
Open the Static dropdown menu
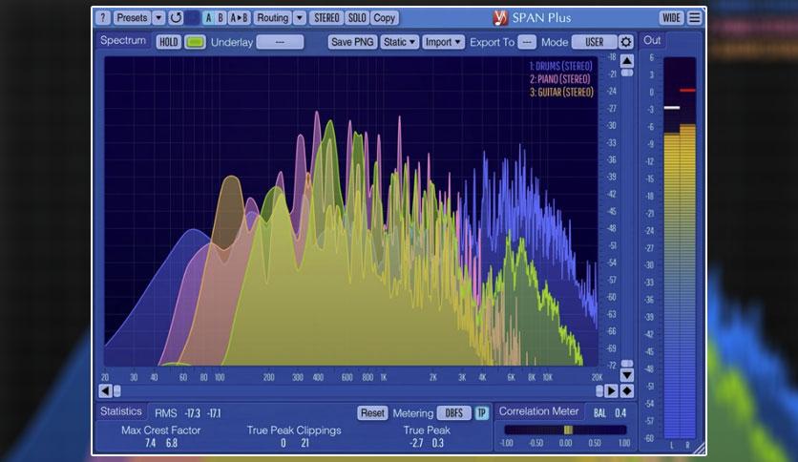pos(399,42)
